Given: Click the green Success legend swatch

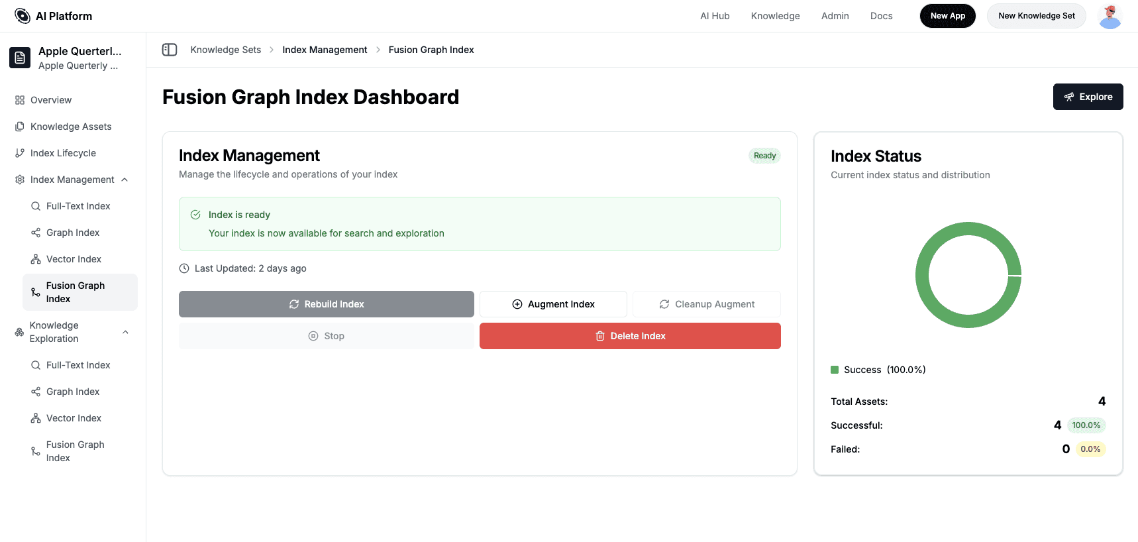Looking at the screenshot, I should tap(835, 370).
